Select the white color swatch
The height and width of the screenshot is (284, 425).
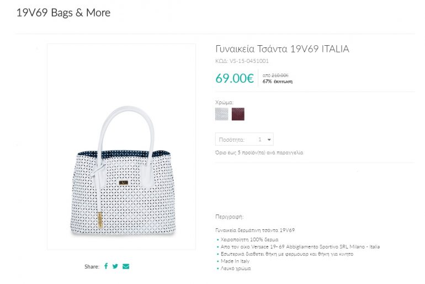tap(221, 114)
